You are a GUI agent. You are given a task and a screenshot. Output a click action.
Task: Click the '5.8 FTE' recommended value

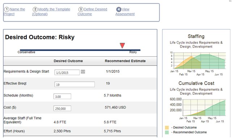(x=110, y=122)
